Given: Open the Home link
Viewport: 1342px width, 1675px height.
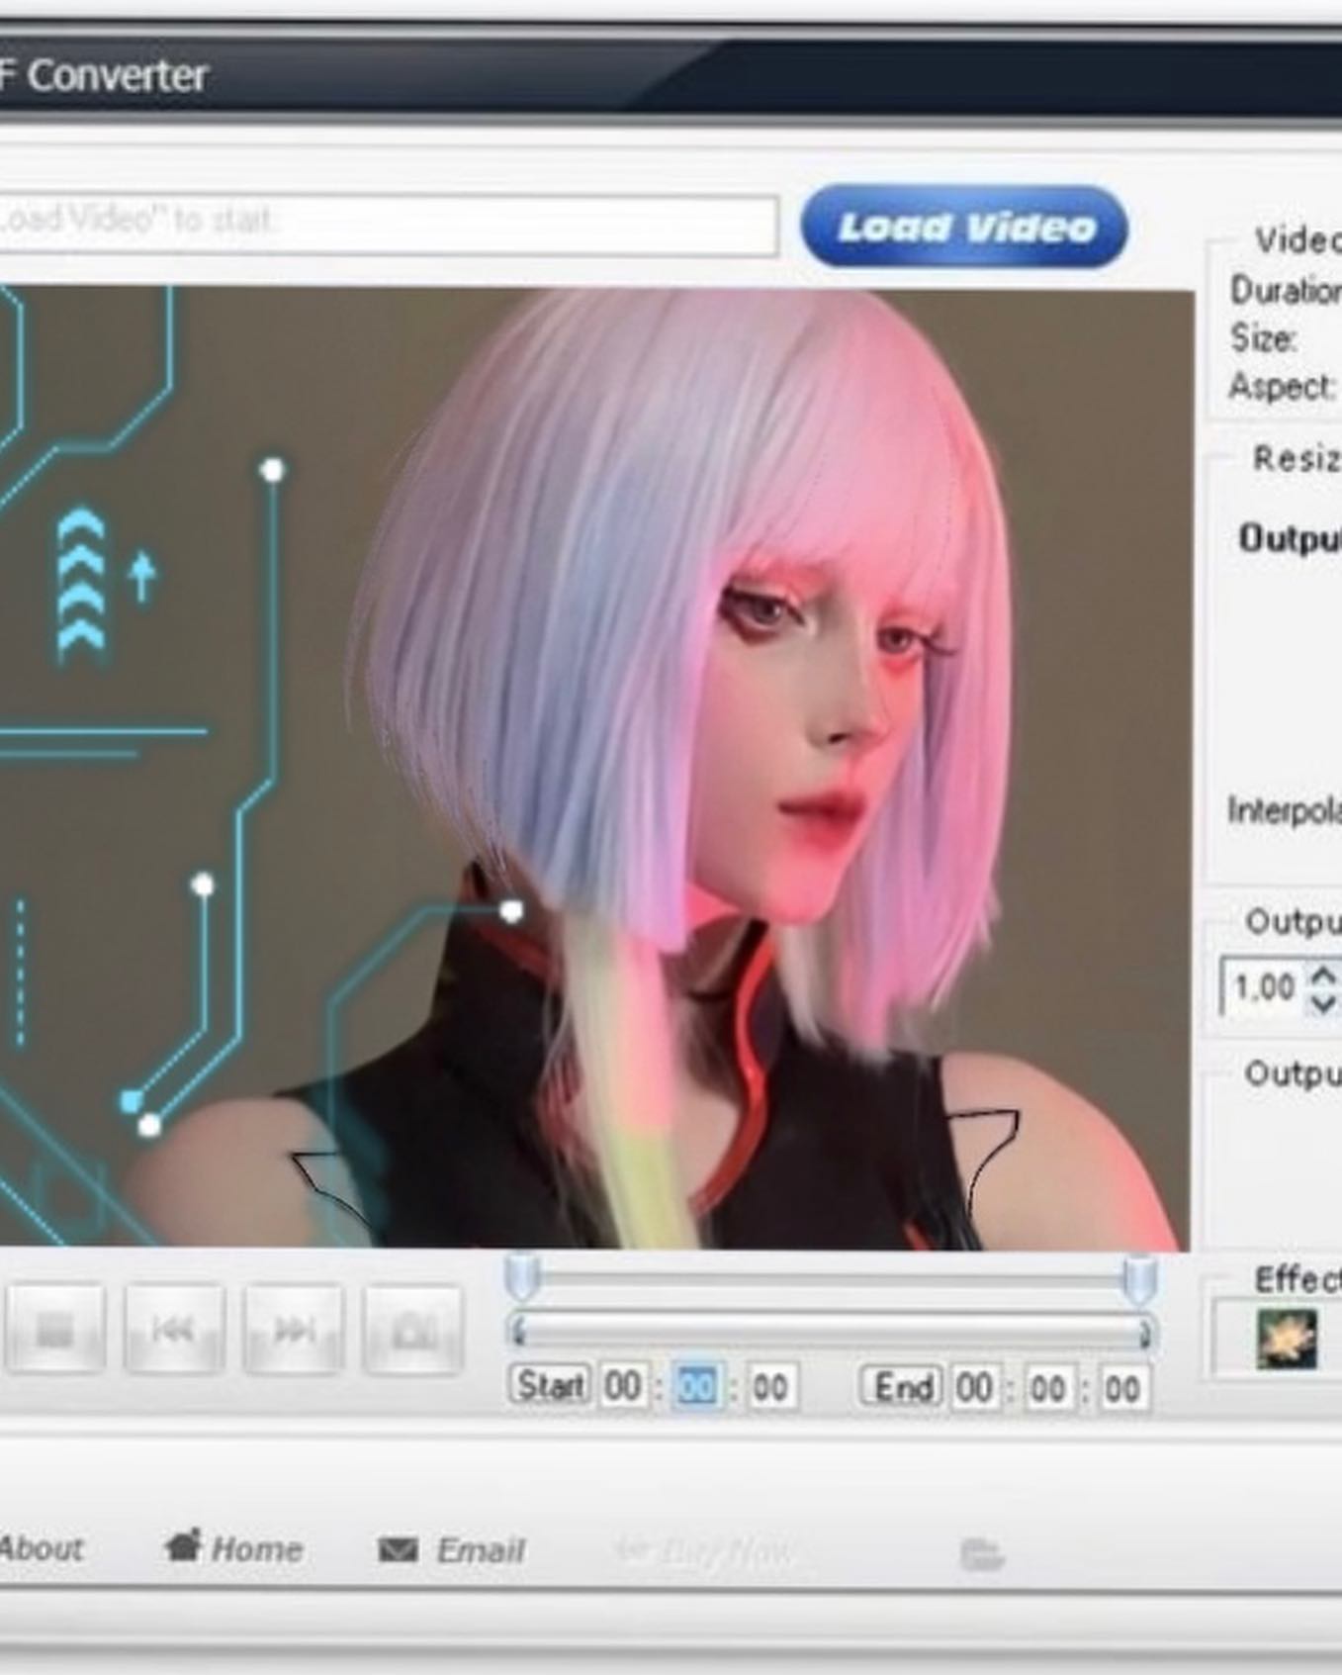Looking at the screenshot, I should [x=234, y=1548].
